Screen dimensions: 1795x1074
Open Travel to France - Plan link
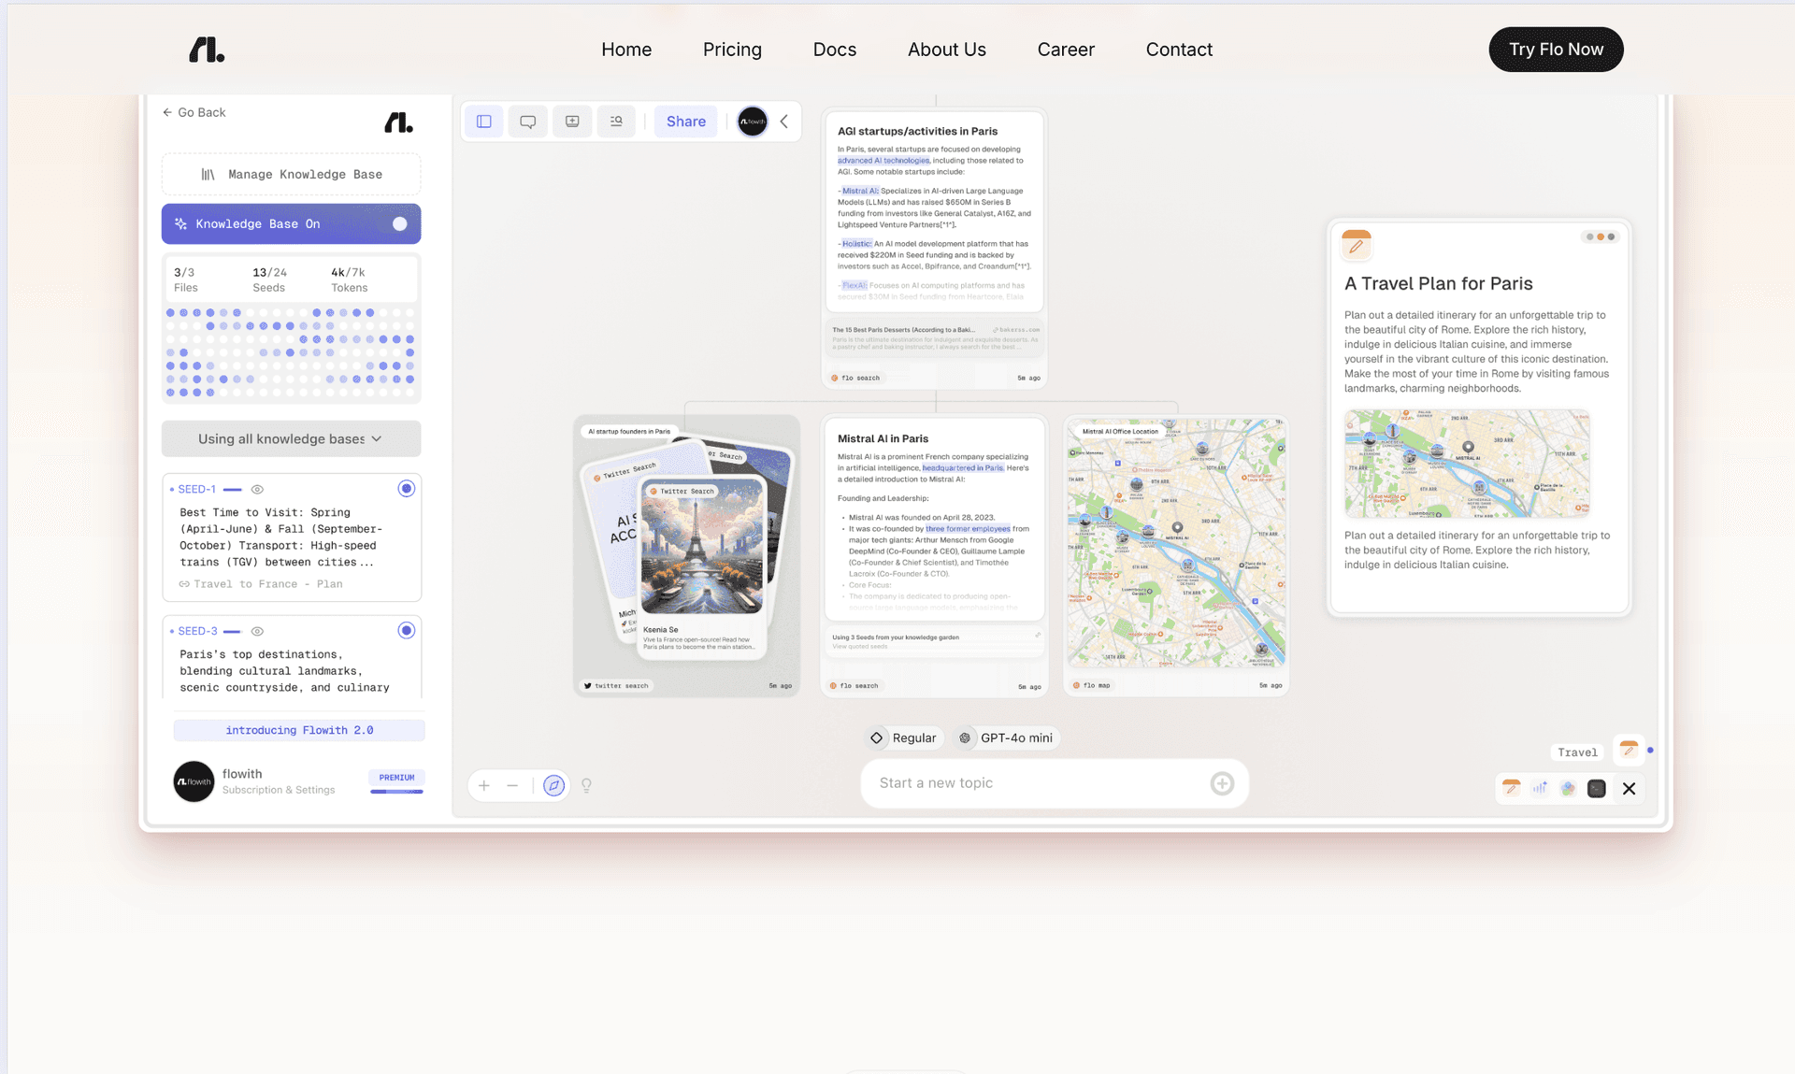(261, 584)
